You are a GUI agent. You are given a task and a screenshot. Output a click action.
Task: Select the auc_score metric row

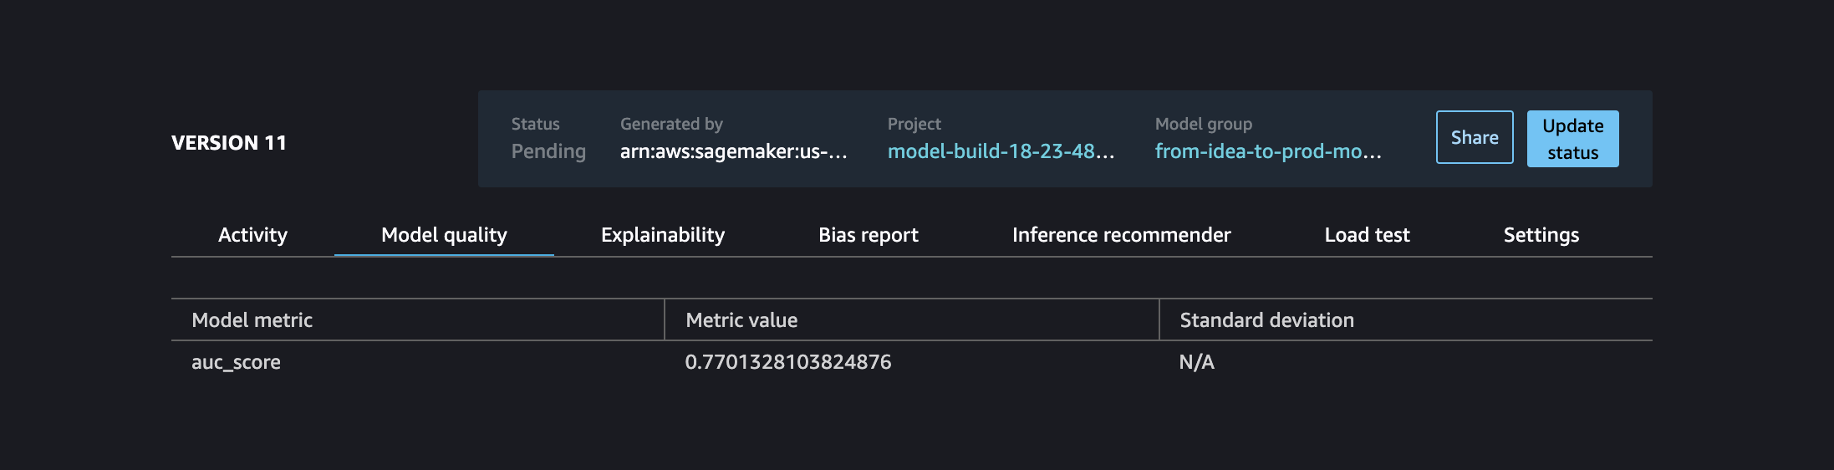pyautogui.click(x=912, y=362)
